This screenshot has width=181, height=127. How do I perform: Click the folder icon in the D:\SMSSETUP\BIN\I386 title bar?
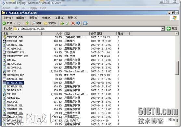pos(4,13)
